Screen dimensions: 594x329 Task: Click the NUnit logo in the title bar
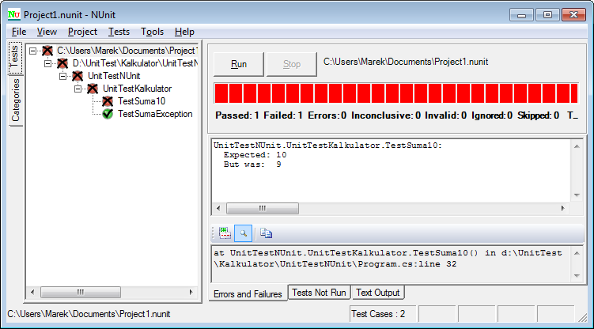13,13
